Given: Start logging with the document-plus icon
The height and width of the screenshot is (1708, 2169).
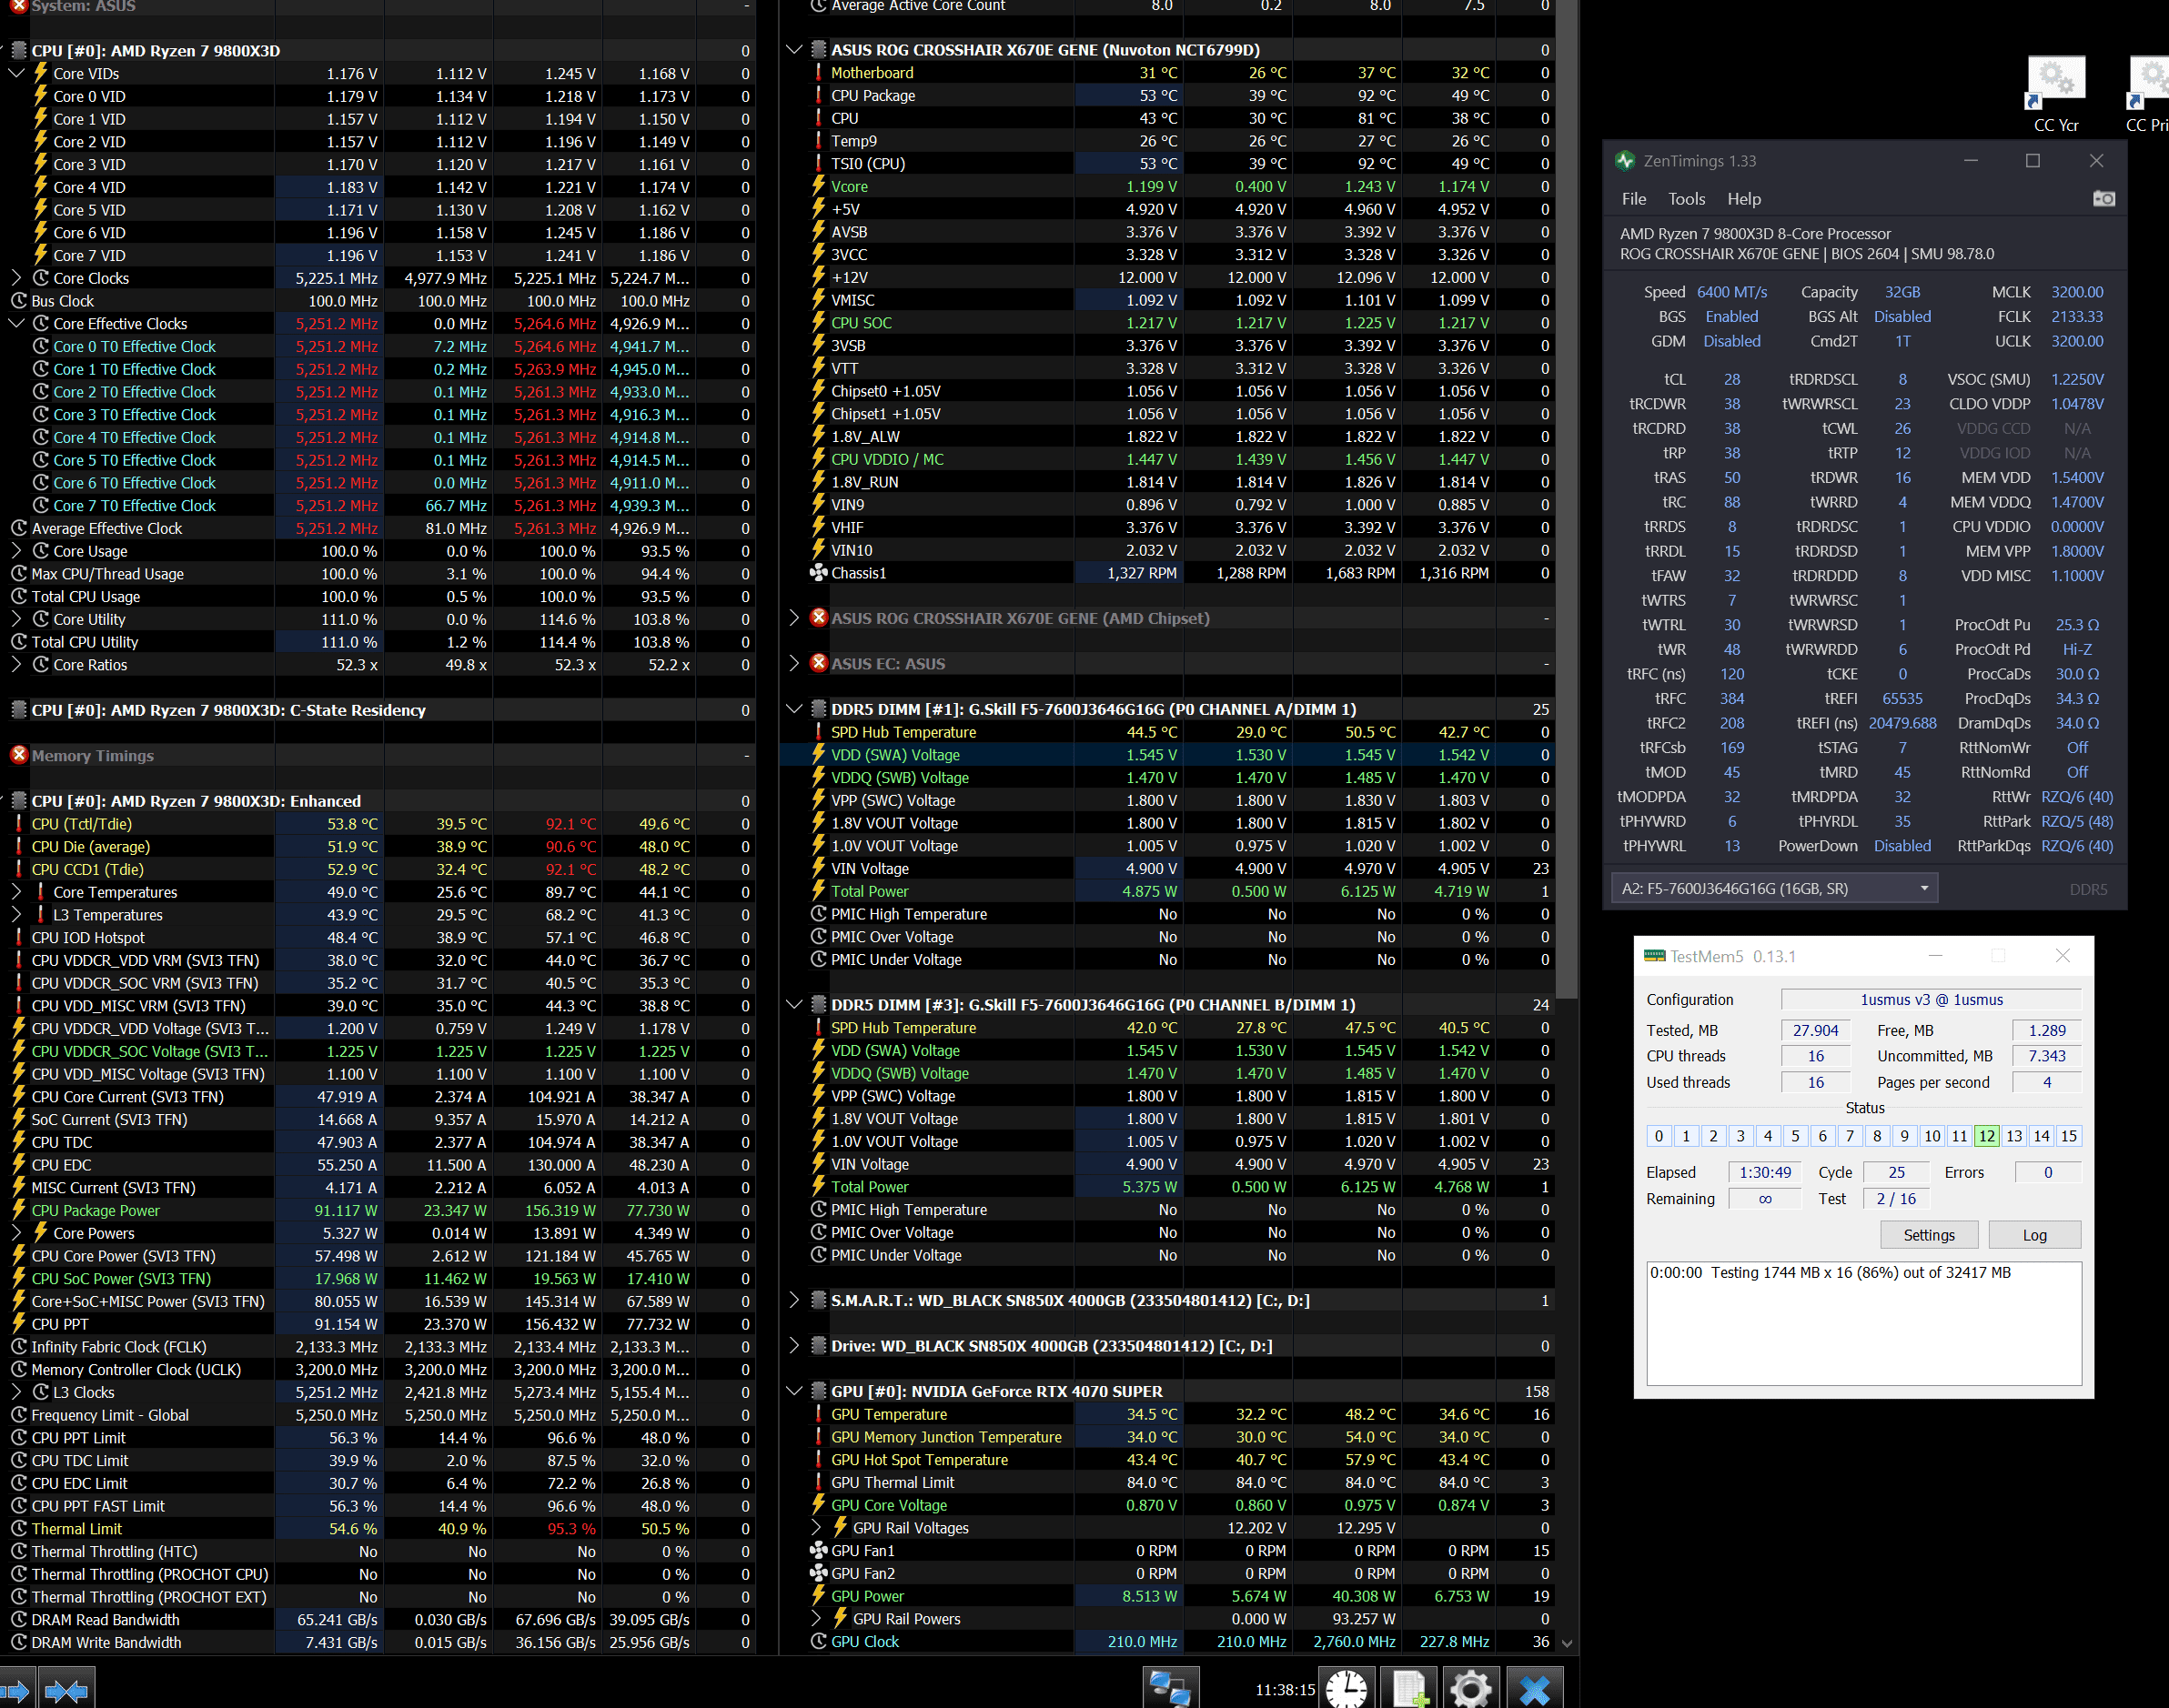Looking at the screenshot, I should [1408, 1689].
